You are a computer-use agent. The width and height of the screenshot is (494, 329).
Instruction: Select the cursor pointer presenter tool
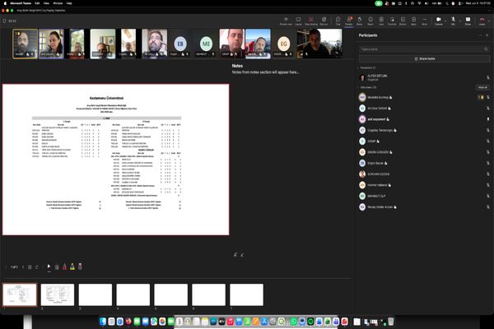(49, 266)
